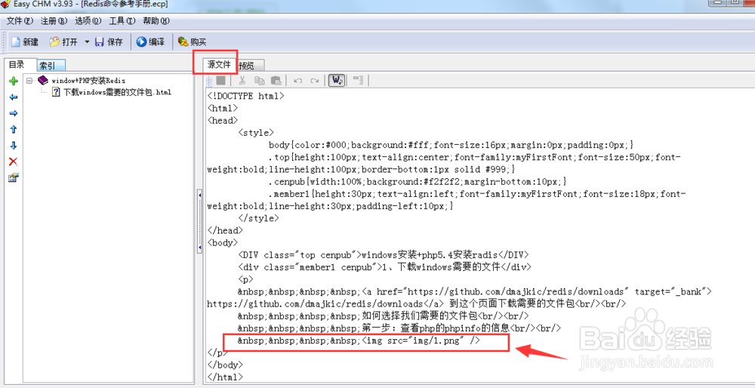Image resolution: width=755 pixels, height=388 pixels.
Task: Open the 工具 menu
Action: click(x=122, y=20)
